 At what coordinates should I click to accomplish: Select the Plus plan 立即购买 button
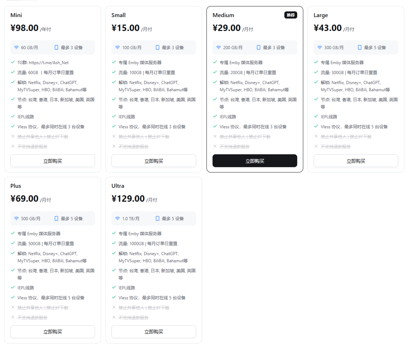click(x=53, y=332)
